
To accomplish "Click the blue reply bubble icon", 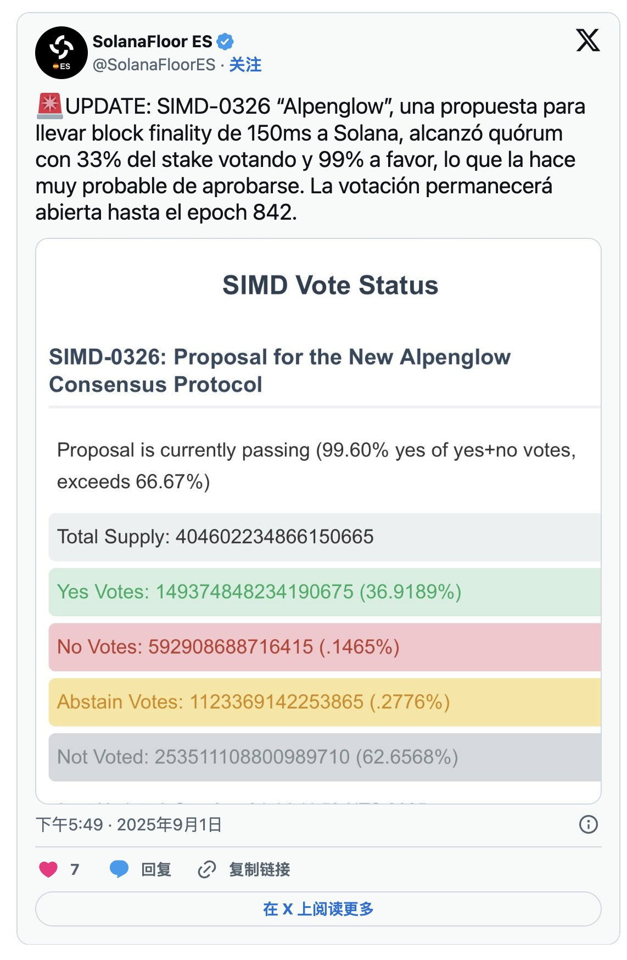I will coord(119,869).
